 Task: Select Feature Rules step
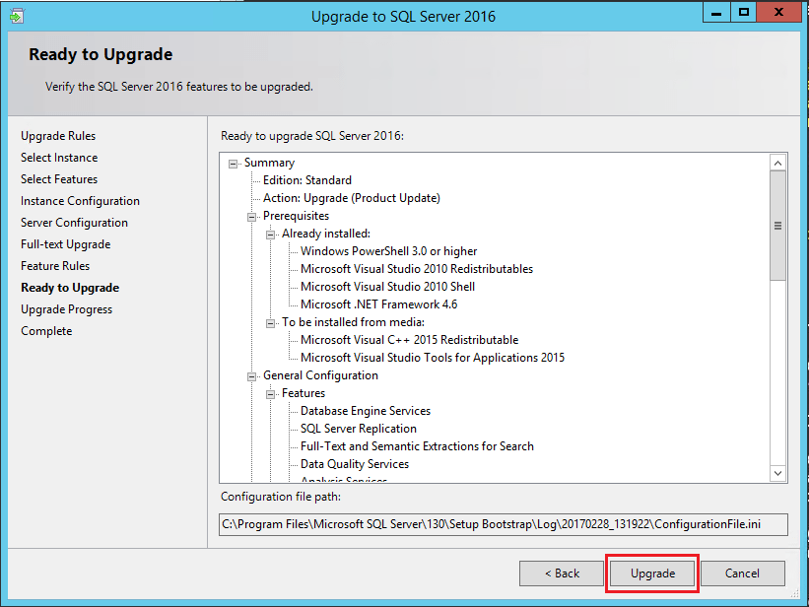[55, 266]
